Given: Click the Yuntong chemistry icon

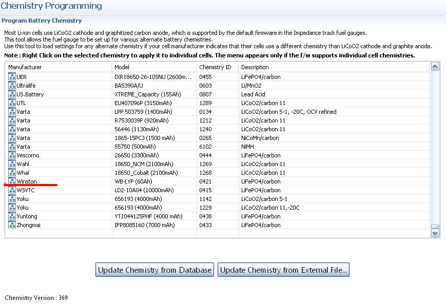Looking at the screenshot, I should click(x=12, y=216).
